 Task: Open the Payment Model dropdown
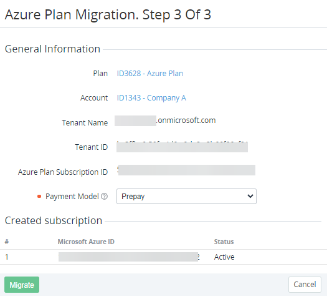(186, 196)
